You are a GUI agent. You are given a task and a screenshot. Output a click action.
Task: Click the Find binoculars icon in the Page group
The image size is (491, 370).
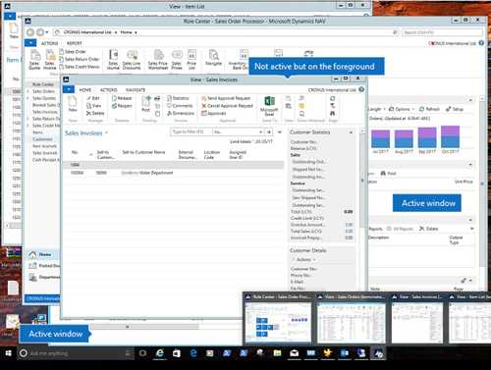click(333, 113)
